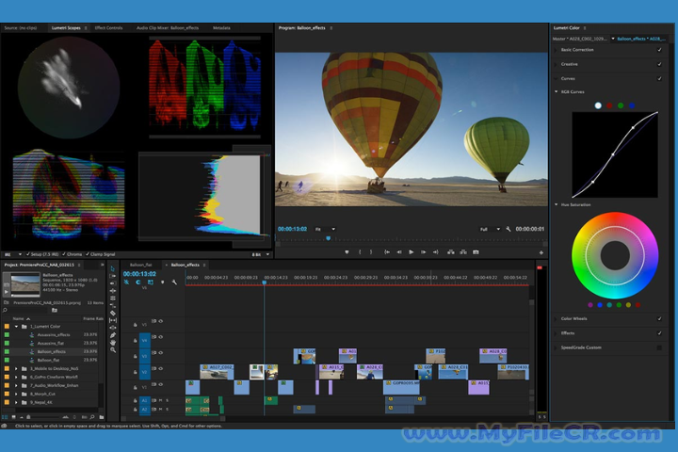Screen dimensions: 678x452
Task: Mark Out with the right brace button
Action: click(371, 251)
